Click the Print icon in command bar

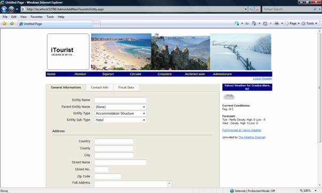277,23
